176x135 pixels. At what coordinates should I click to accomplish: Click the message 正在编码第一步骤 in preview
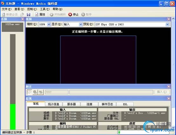(x=97, y=32)
